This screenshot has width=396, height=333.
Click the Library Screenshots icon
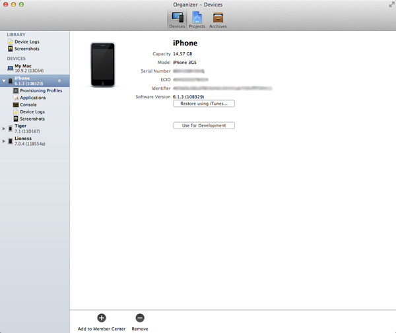coord(11,49)
